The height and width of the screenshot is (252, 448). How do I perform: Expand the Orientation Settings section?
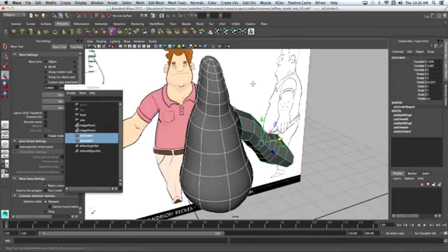coord(15,152)
